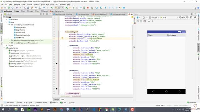
Task: Expand the manifests folder
Action: click(7, 19)
